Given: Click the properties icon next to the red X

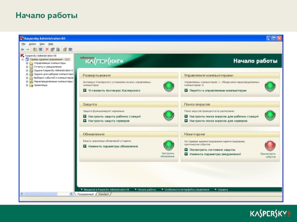Looking at the screenshot, I should coord(52,49).
